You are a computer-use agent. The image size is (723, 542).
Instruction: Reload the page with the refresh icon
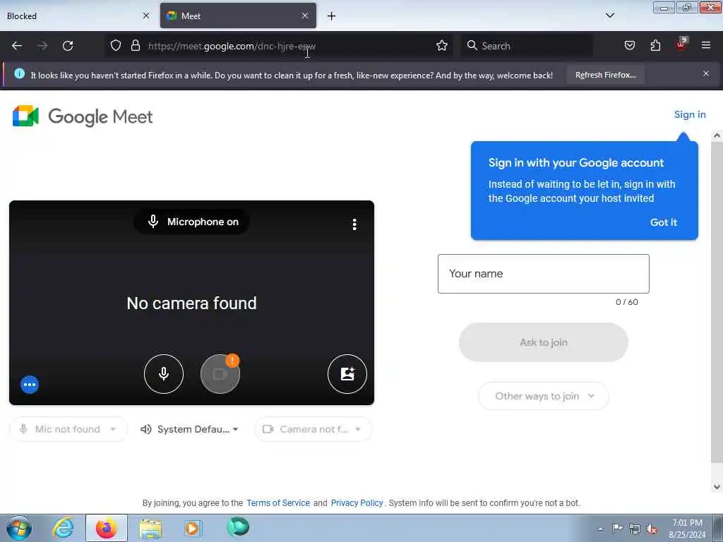click(68, 46)
